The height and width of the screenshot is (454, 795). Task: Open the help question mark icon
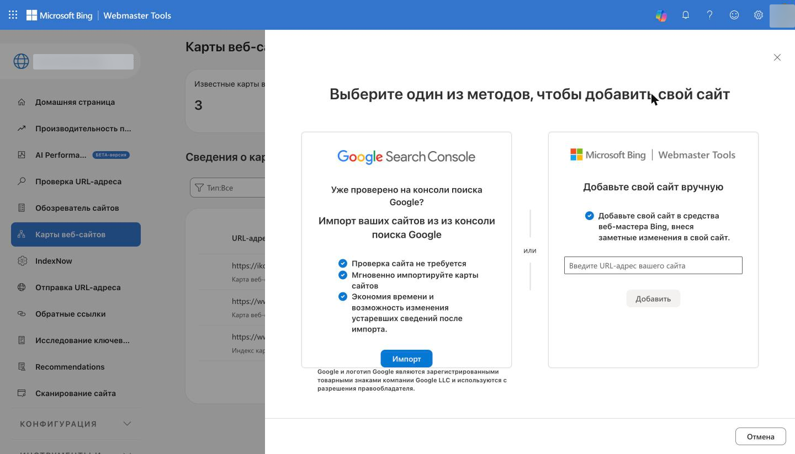pos(710,15)
